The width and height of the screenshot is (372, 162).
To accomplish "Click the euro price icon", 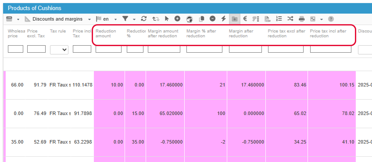I will pos(245,19).
